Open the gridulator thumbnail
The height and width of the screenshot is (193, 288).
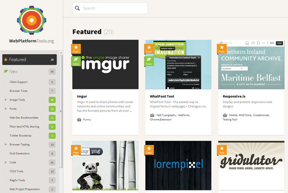(251, 166)
